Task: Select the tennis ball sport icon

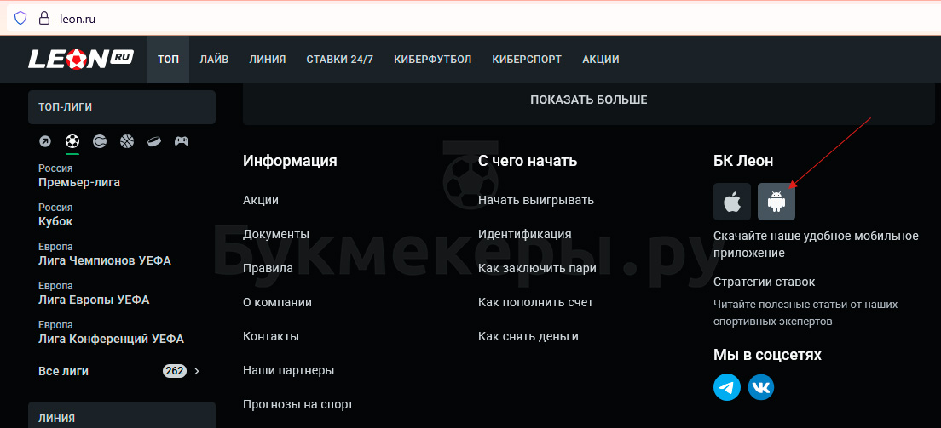Action: click(100, 141)
